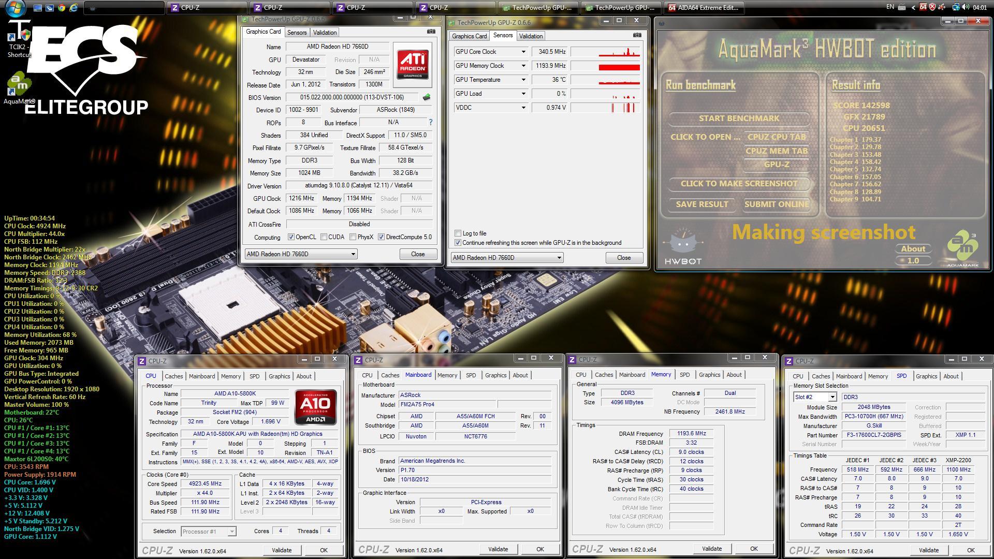Launch Internet Explorer from quick launch
The width and height of the screenshot is (994, 559).
pos(74,8)
